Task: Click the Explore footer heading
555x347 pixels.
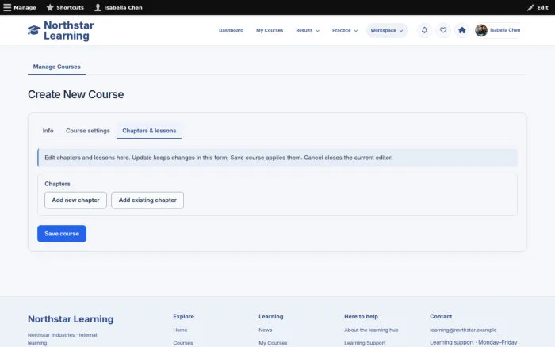Action: click(x=183, y=317)
